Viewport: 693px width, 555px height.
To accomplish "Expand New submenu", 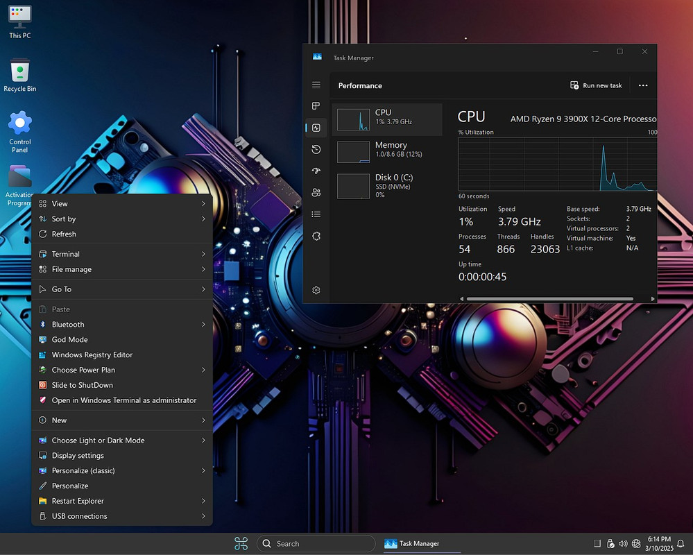I will [122, 420].
